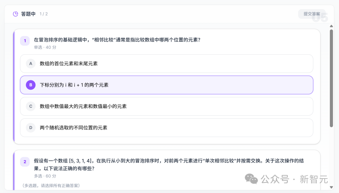Screen dimensions: 339x193
Task: Click the letter C circle icon
Action: [x=30, y=106]
